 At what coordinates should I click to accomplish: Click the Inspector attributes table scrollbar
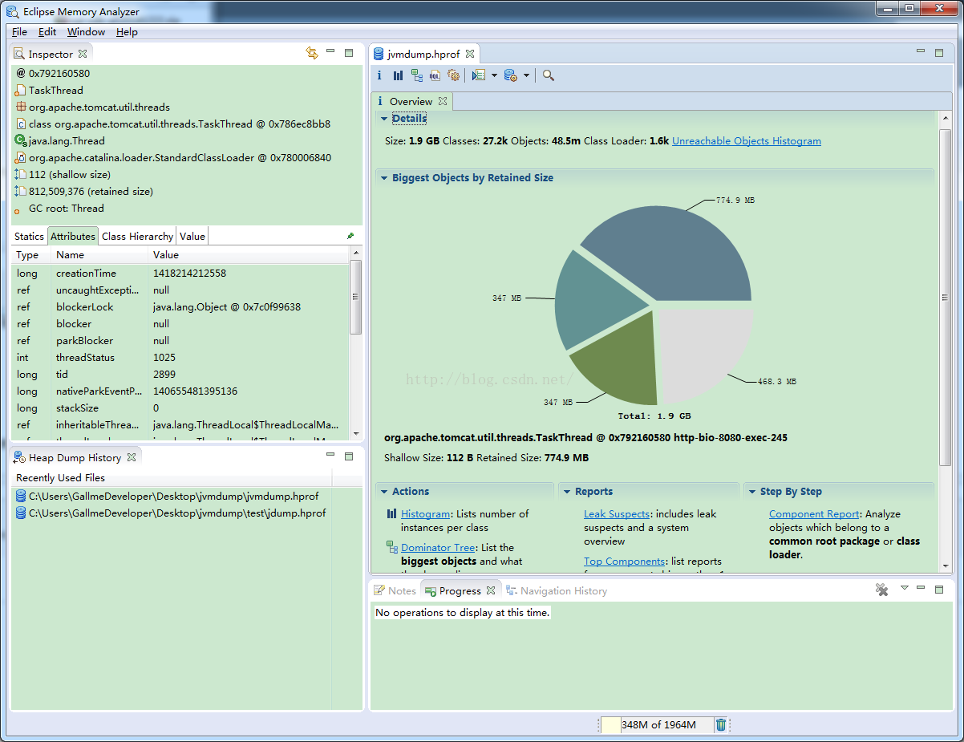[x=355, y=295]
